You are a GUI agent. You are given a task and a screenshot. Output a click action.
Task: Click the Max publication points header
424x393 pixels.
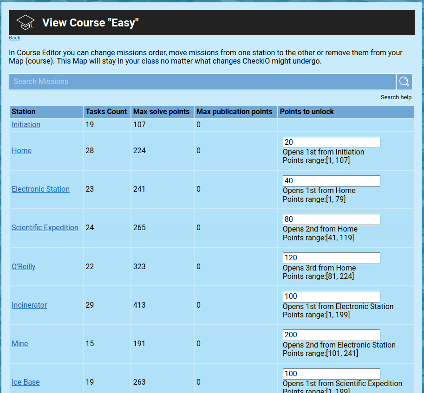pos(236,112)
